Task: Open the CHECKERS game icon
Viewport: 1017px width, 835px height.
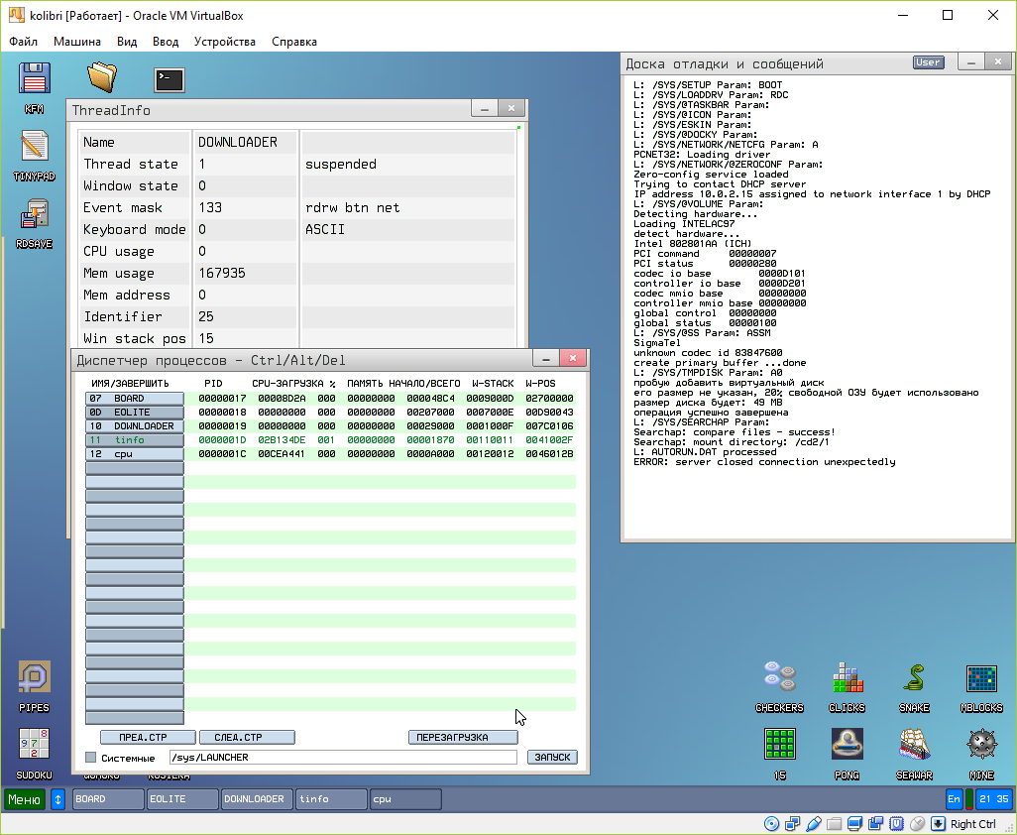Action: pyautogui.click(x=779, y=678)
